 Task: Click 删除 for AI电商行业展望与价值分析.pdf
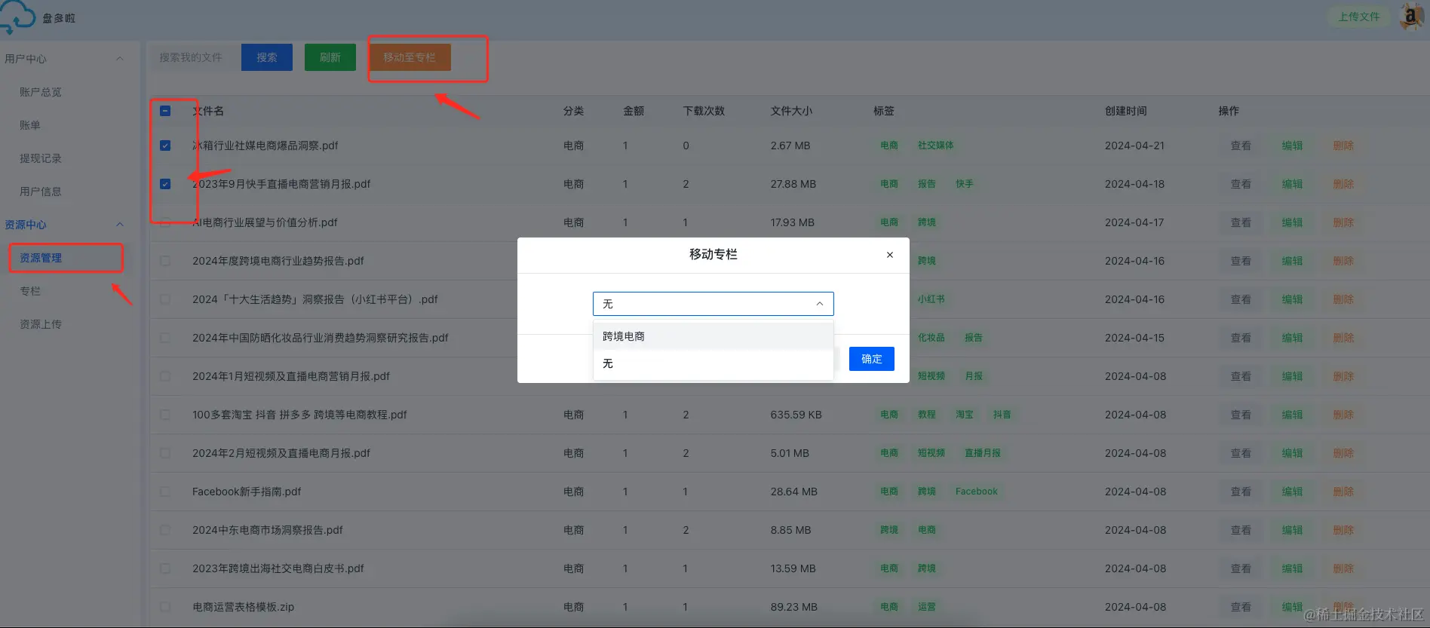coord(1343,222)
